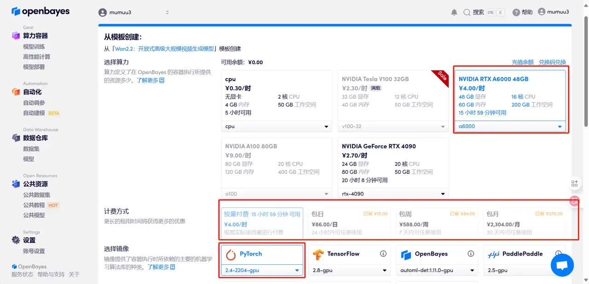Click 了解更多 under 选择镜像
589x284 pixels.
(x=162, y=267)
